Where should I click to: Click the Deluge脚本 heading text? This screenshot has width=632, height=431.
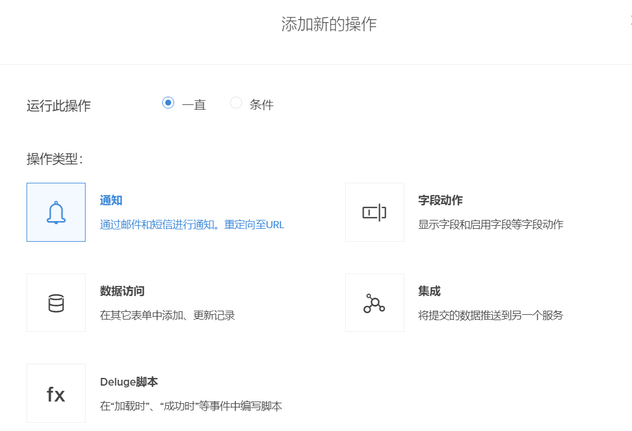coord(129,382)
